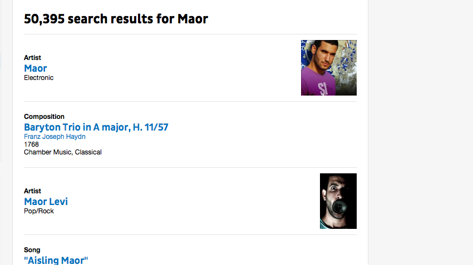The height and width of the screenshot is (265, 473).
Task: Select the Pop/Rock genre under Maor Levi
Action: pos(38,211)
